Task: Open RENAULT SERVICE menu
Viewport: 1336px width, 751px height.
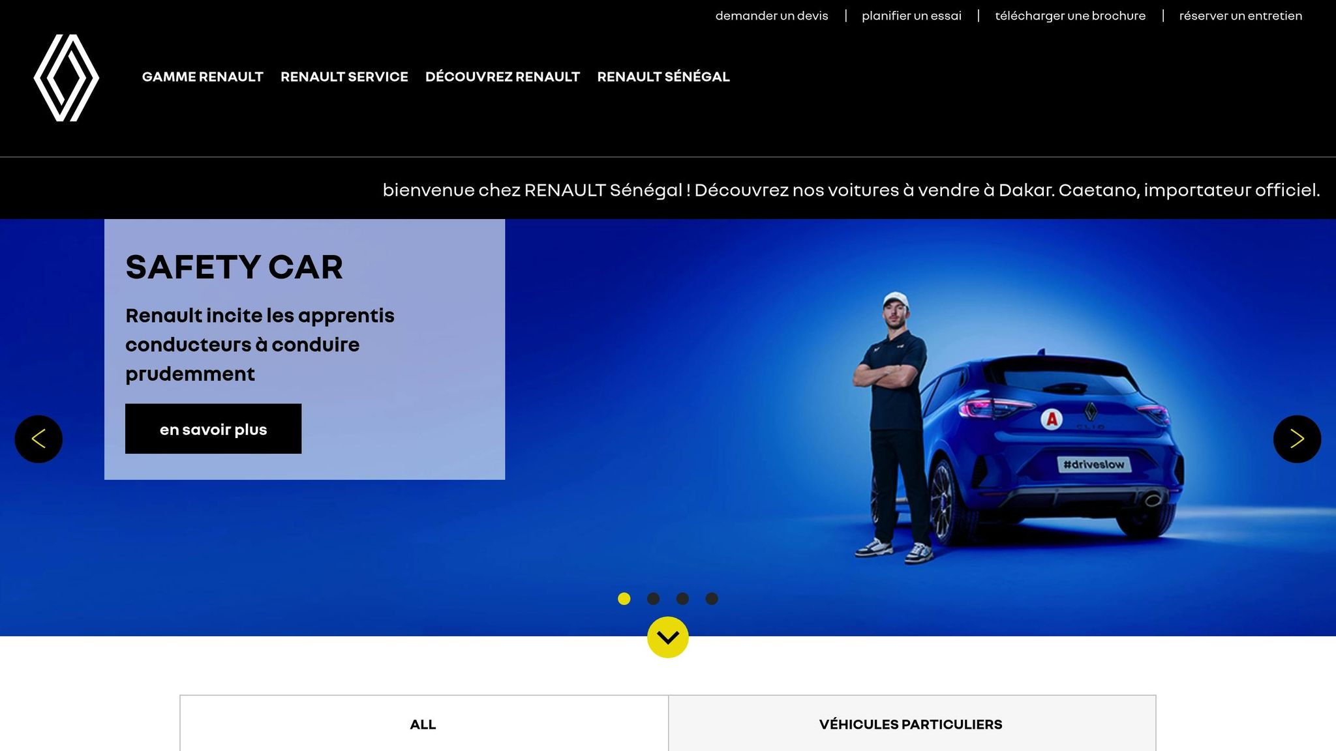Action: (344, 77)
